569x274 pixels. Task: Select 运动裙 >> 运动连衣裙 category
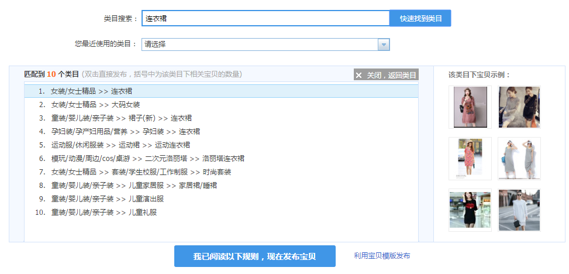[x=120, y=145]
